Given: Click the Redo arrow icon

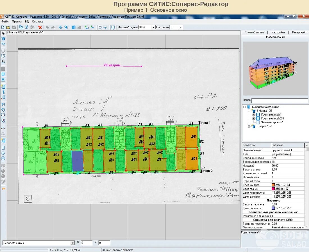Looking at the screenshot, I should point(53,27).
